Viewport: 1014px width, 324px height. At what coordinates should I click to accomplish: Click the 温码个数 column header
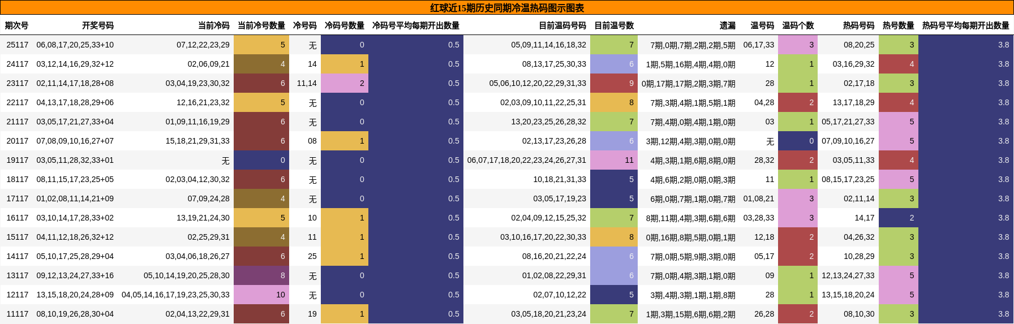click(798, 25)
